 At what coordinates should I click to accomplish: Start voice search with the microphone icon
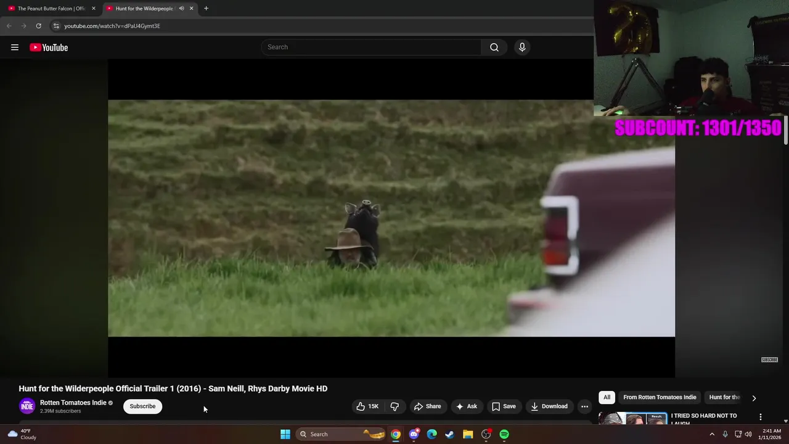click(522, 47)
